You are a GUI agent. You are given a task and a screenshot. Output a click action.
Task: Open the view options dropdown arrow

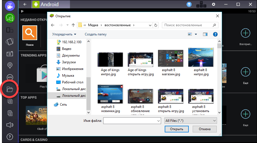click(196, 34)
